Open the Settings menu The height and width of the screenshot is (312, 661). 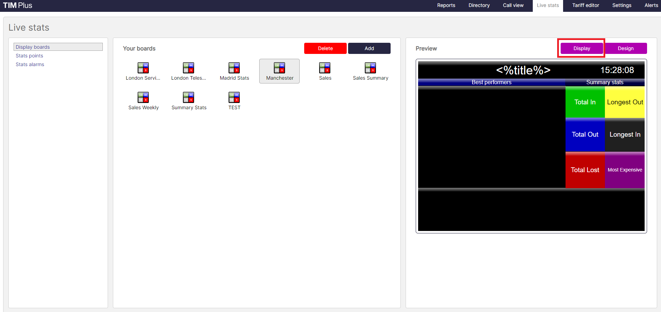click(x=622, y=5)
